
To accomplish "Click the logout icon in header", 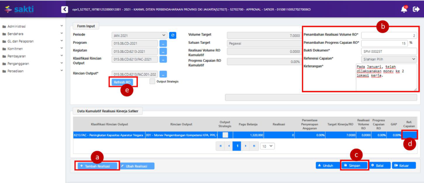I will coord(415,9).
